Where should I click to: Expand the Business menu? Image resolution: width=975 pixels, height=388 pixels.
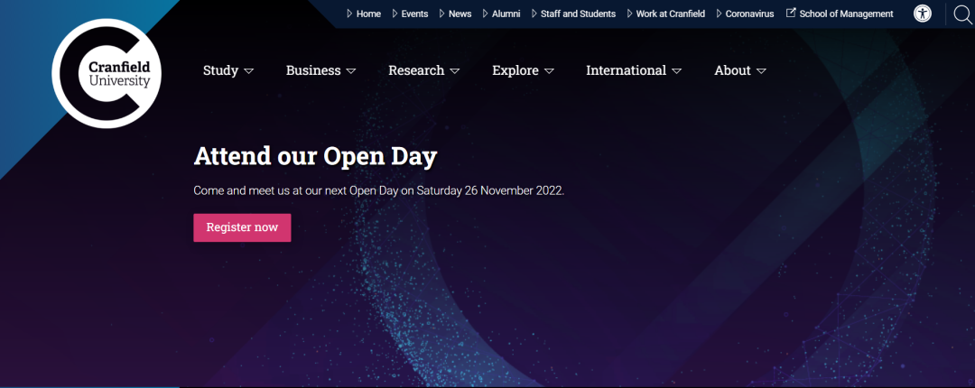click(x=320, y=71)
